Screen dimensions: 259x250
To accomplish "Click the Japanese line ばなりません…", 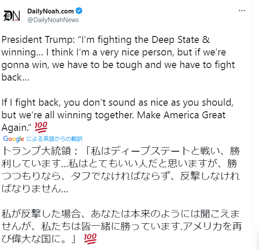I will coord(35,188).
